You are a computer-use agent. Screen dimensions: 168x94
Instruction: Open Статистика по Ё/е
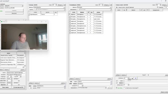[x=18, y=87]
